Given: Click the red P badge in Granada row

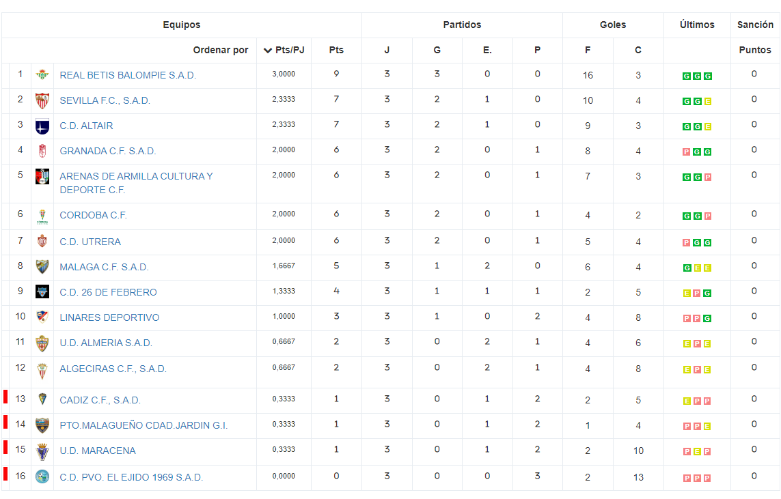Looking at the screenshot, I should [686, 152].
